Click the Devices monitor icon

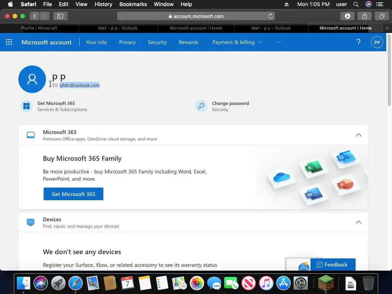tap(31, 222)
